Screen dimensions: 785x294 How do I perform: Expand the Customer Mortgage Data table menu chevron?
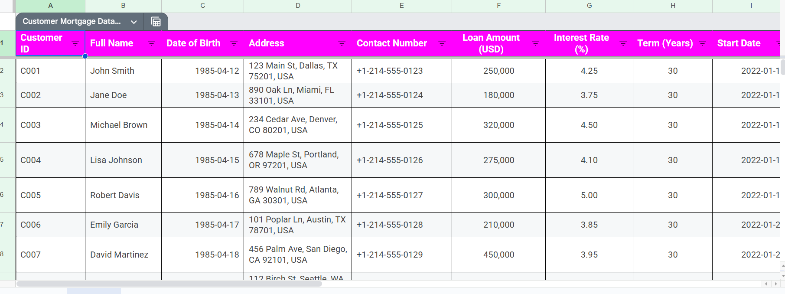(134, 22)
